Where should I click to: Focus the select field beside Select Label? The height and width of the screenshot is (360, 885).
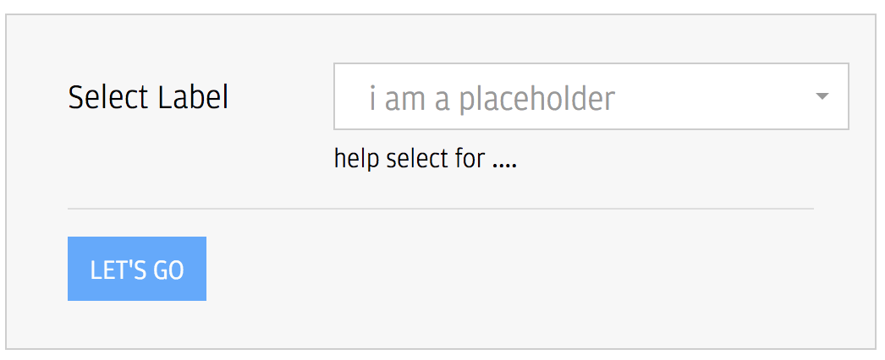591,96
